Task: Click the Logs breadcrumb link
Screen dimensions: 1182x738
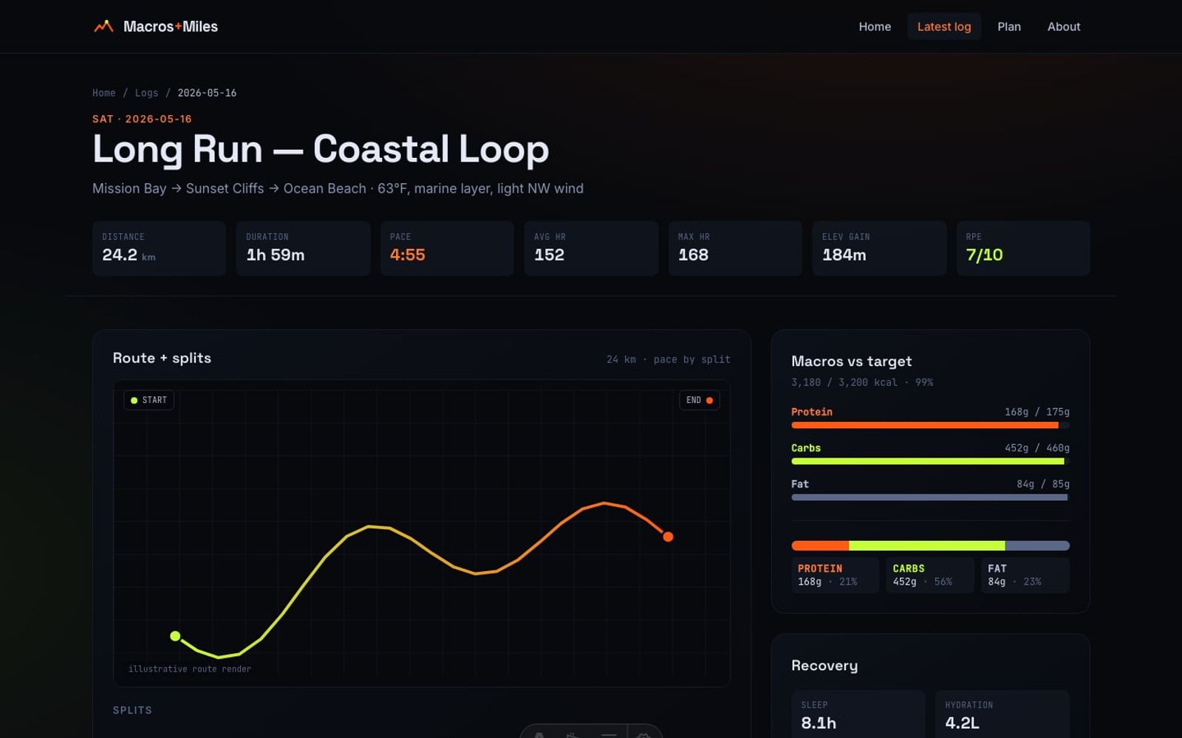Action: tap(146, 93)
